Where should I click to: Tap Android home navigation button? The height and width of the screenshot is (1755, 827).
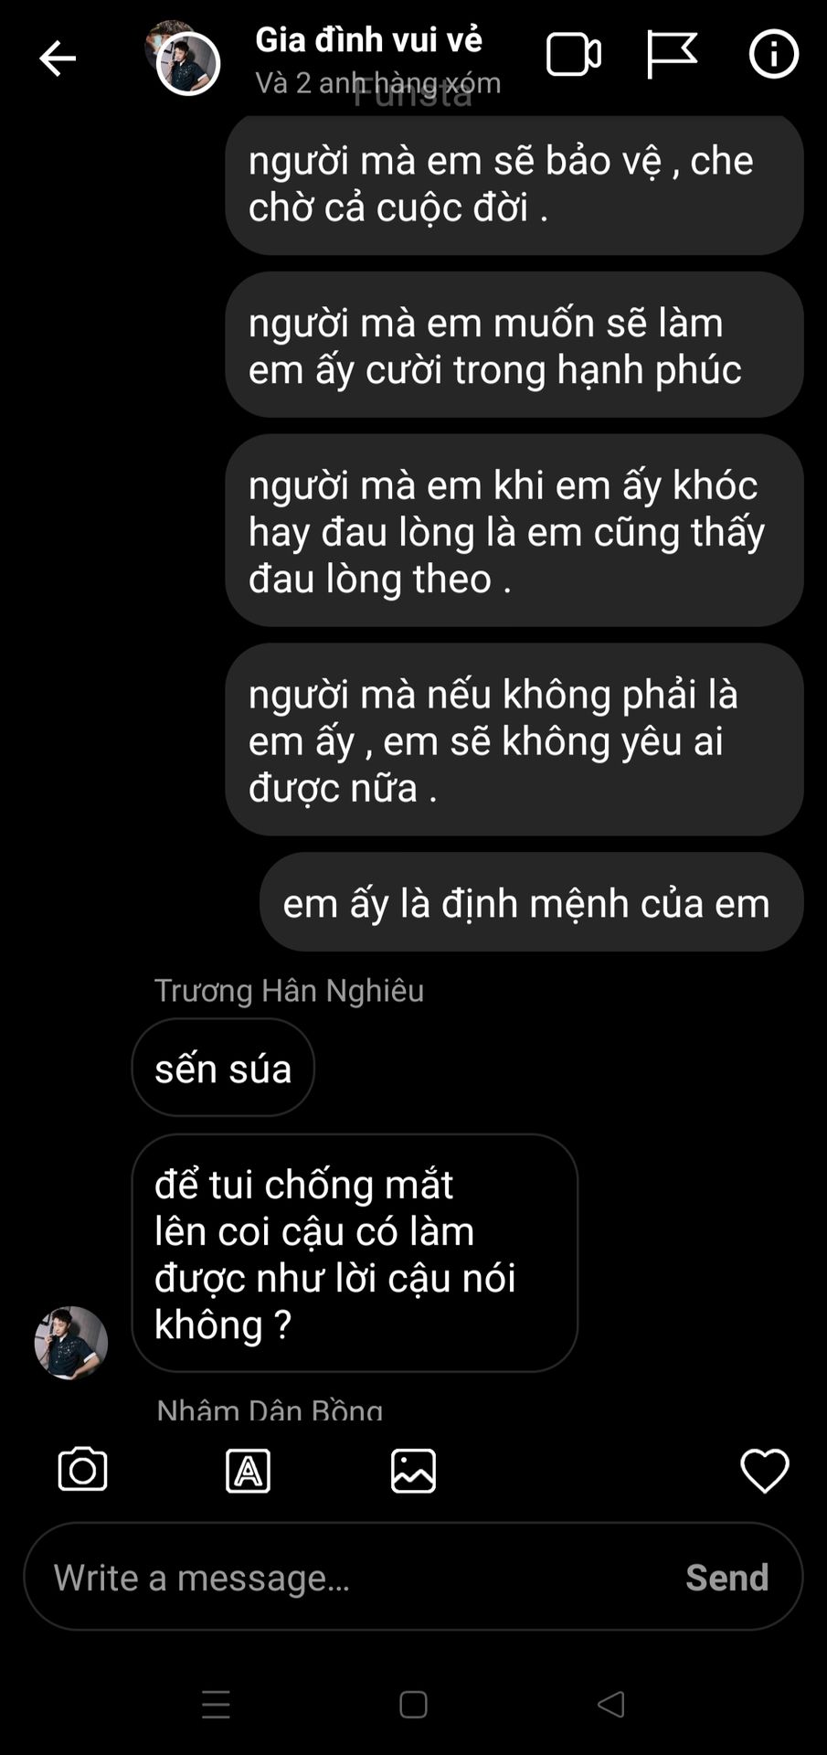point(413,1705)
